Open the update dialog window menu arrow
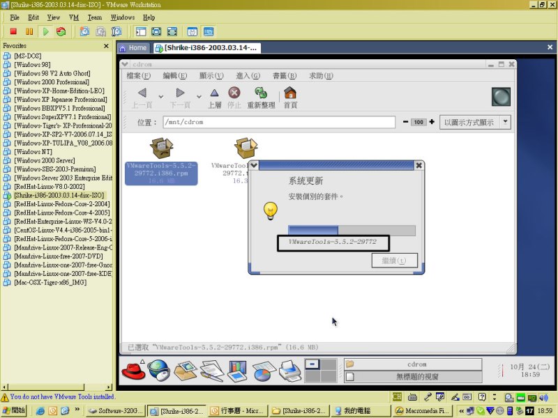 point(254,165)
